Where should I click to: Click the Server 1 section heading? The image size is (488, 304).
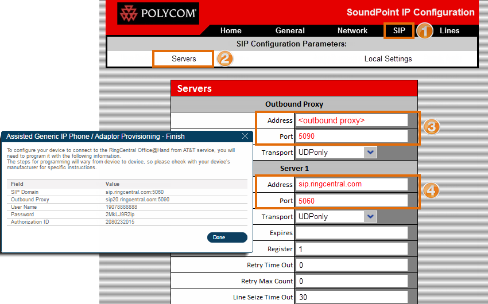pos(294,169)
